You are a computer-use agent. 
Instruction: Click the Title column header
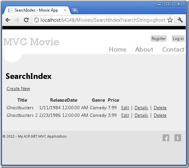click(22, 100)
